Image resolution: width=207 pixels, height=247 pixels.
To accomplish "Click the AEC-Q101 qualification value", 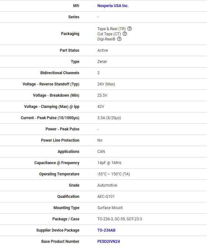I will click(106, 197).
